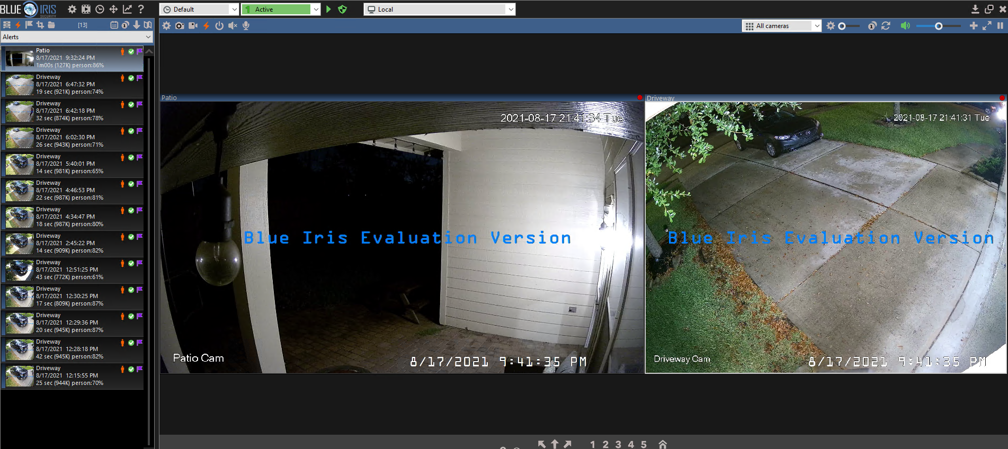Select PTZ preset 5
1008x449 pixels.
click(644, 444)
